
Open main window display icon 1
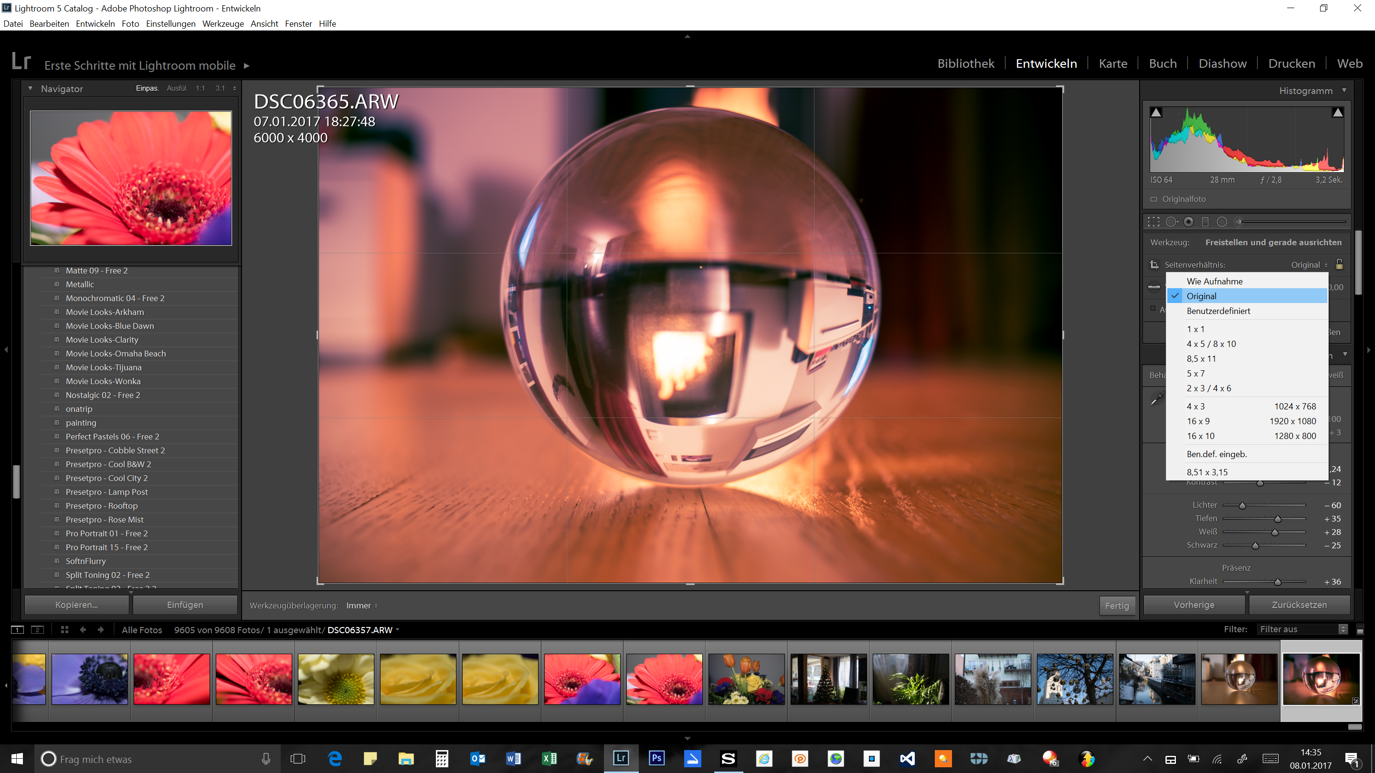click(18, 629)
